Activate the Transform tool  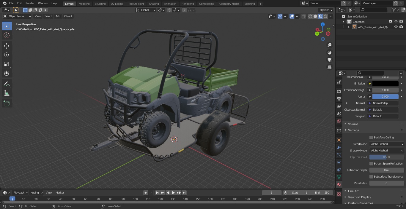click(x=7, y=73)
